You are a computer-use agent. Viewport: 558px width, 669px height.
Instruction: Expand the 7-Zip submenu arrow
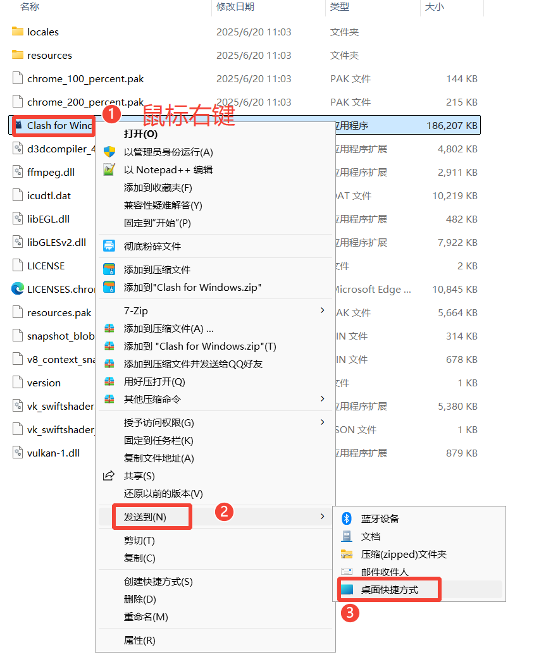323,310
